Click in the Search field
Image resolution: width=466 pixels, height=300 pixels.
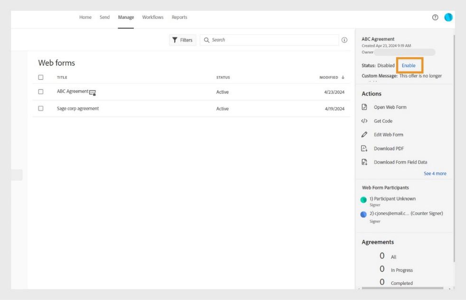(x=269, y=40)
